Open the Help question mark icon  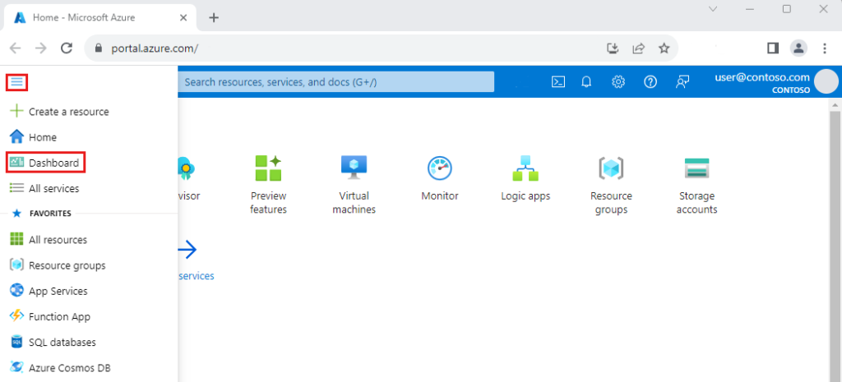(650, 81)
